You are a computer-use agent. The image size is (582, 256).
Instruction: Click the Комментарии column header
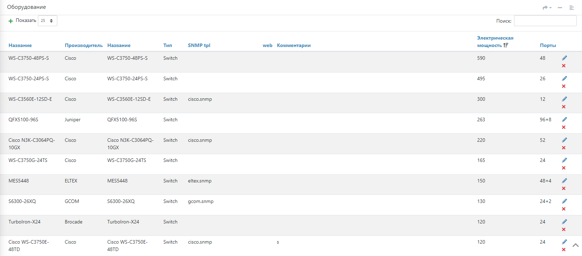pos(293,45)
